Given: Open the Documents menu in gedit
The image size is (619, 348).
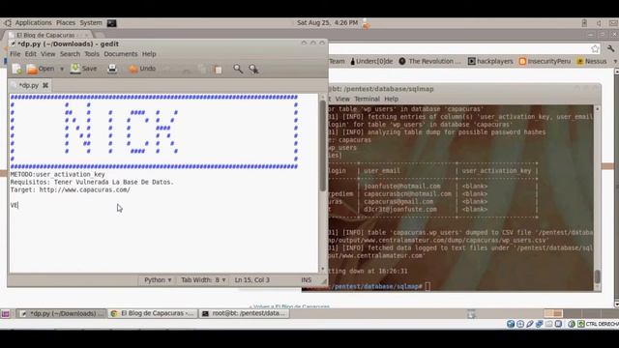Looking at the screenshot, I should click(x=120, y=54).
